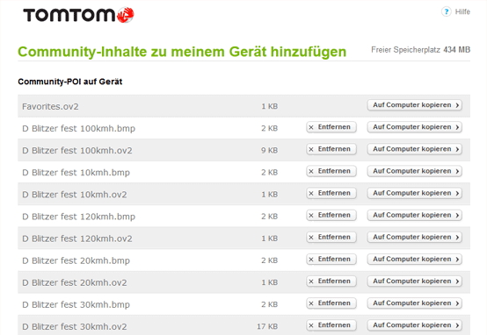This screenshot has height=335, width=487.
Task: Remove D Blitzer fest 10kmh.bmp
Action: [331, 171]
